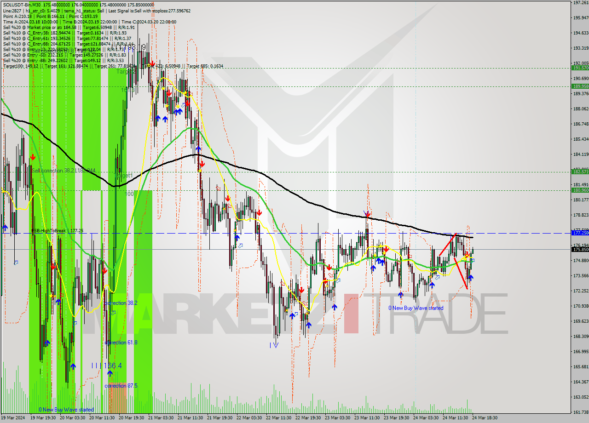Click the '22 Mar 03:30' time label
The image size is (589, 423).
pyautogui.click(x=250, y=418)
